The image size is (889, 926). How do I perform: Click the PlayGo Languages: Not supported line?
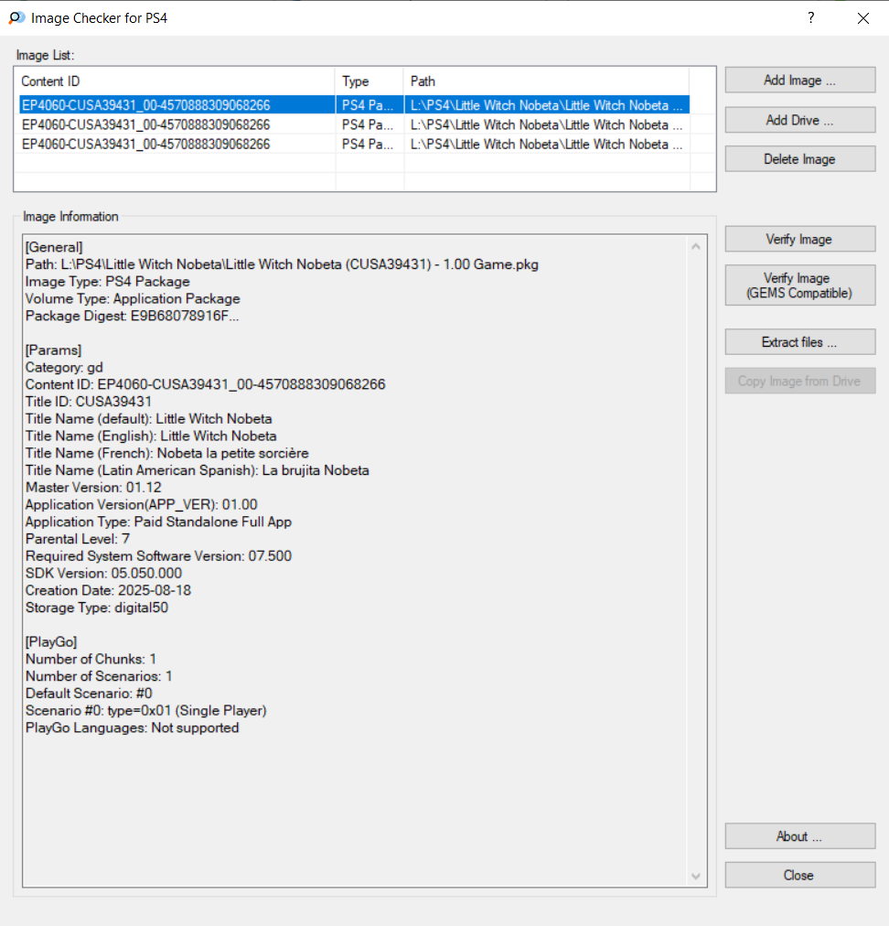(133, 727)
